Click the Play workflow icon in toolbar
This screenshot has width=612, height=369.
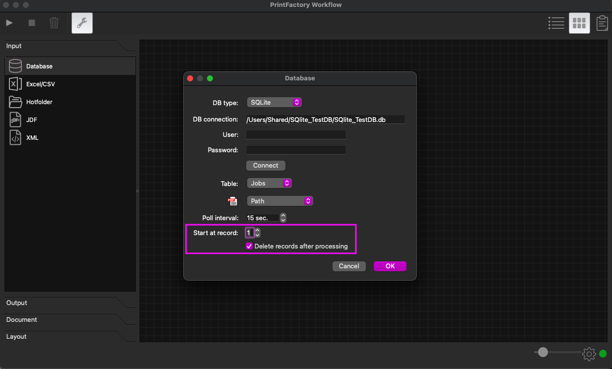pyautogui.click(x=9, y=23)
